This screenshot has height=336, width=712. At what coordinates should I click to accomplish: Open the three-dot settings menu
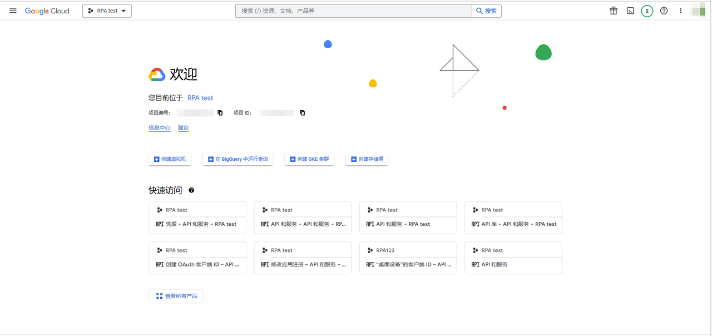(x=680, y=11)
